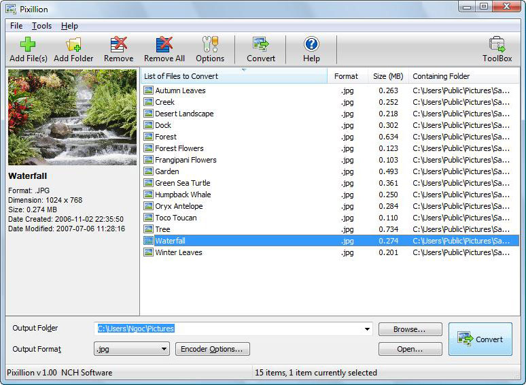Image resolution: width=526 pixels, height=385 pixels.
Task: Open the Help toolbar icon
Action: [311, 44]
